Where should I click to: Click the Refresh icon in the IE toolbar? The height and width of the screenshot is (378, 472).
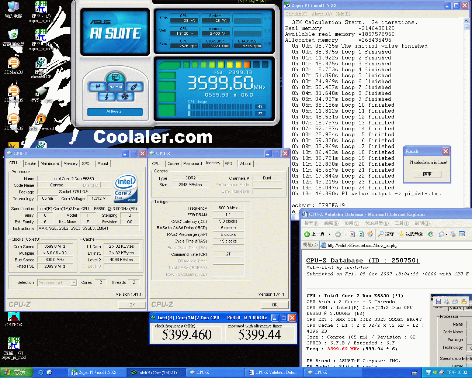[x=361, y=234]
